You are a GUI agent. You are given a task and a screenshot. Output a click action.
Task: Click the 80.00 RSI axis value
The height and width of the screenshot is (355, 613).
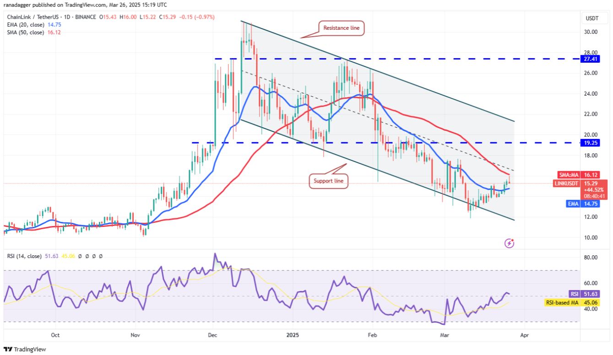[591, 258]
